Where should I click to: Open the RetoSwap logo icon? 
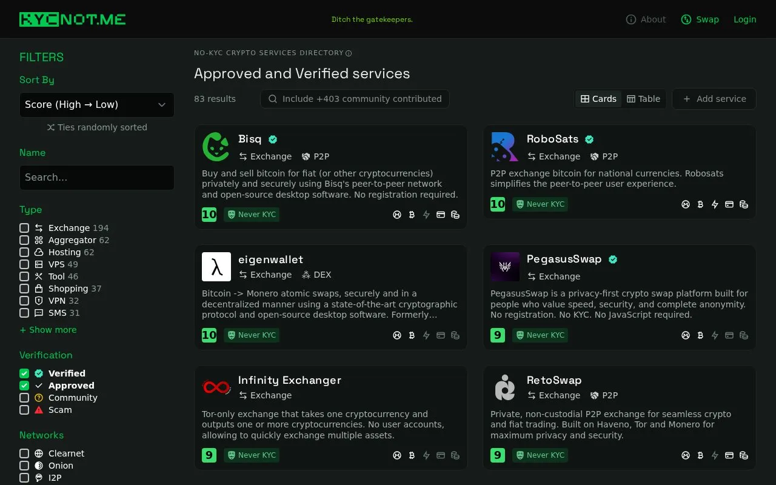pyautogui.click(x=505, y=387)
